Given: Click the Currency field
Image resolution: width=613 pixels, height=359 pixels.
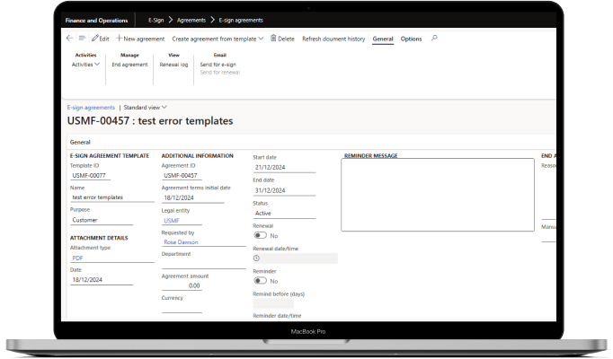Looking at the screenshot, I should (182, 308).
